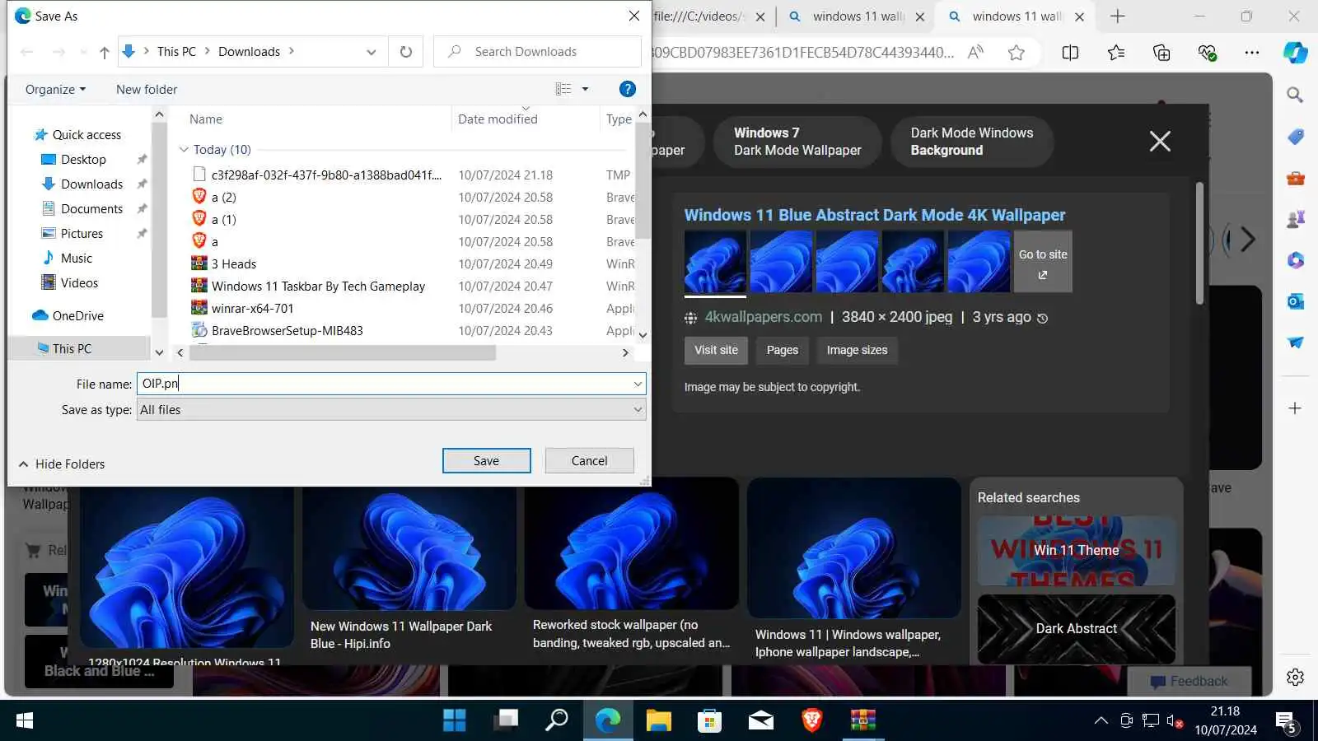The height and width of the screenshot is (741, 1318).
Task: Refresh the Downloads folder listing
Action: [x=406, y=52]
